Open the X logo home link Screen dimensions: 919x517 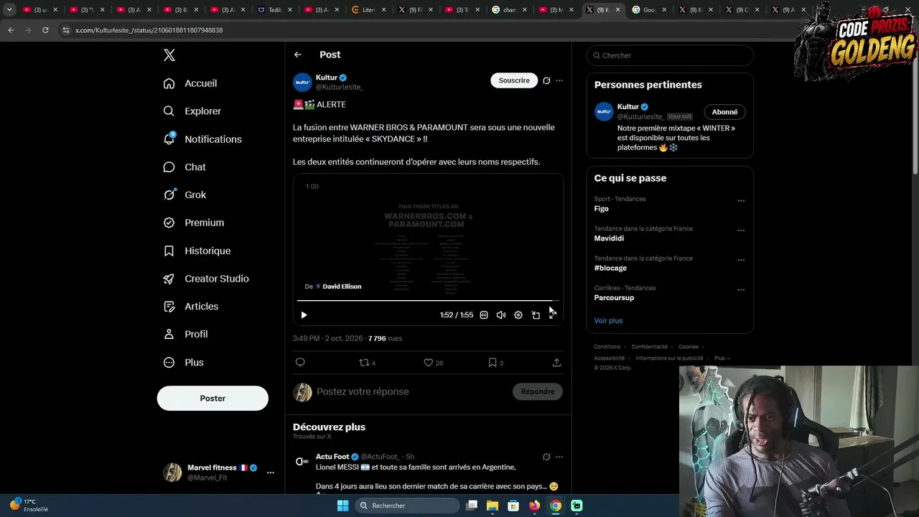click(169, 55)
